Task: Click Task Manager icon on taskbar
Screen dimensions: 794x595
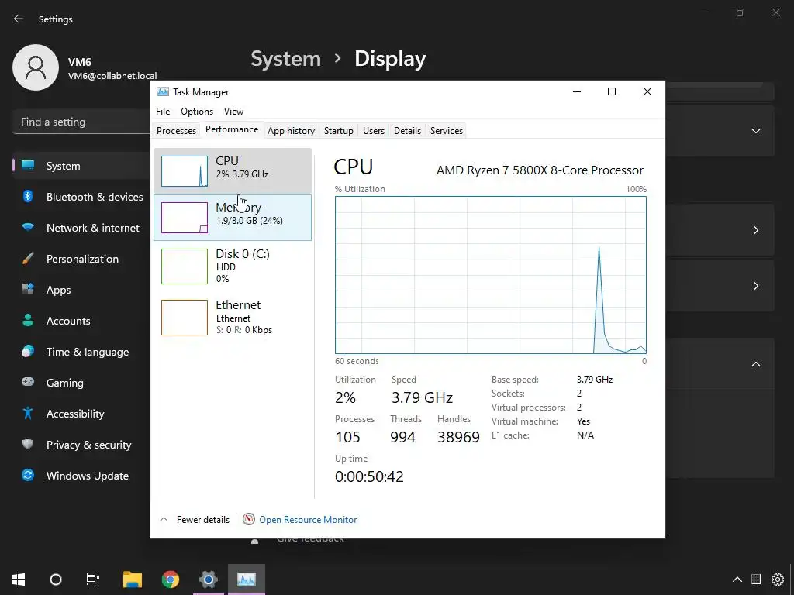Action: pyautogui.click(x=246, y=580)
